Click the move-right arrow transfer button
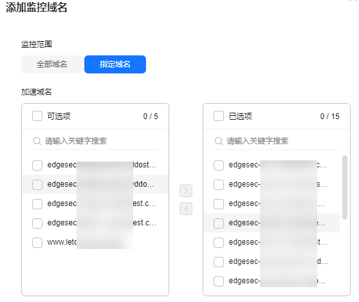359x302 pixels. pos(186,191)
